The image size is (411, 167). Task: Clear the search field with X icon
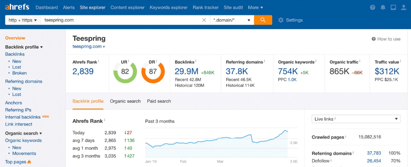click(x=204, y=20)
